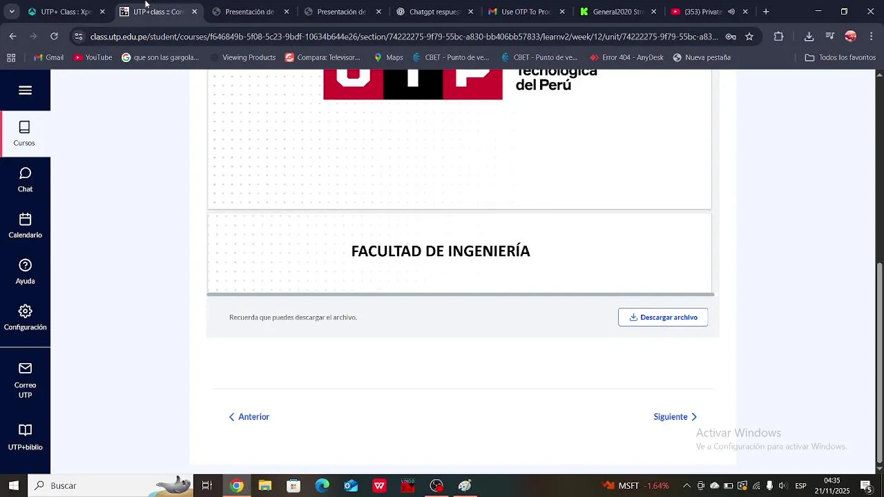Screen dimensions: 884x497
Task: Click the horizontal scrollbar under the document
Action: (460, 295)
